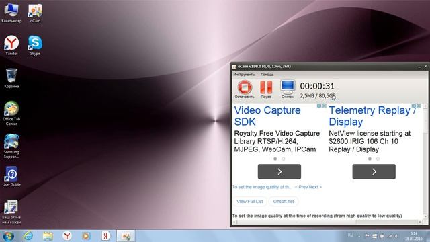
Task: Minimize the oCam window
Action: 419,67
